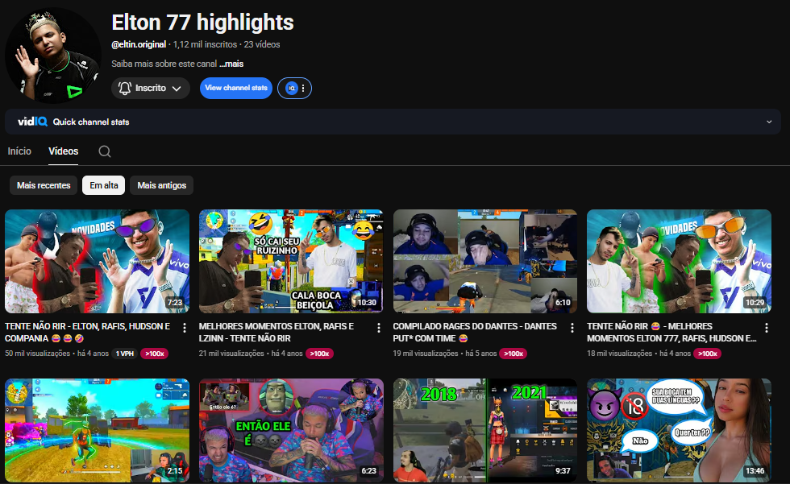
Task: Expand channel description with ...mais
Action: (231, 64)
